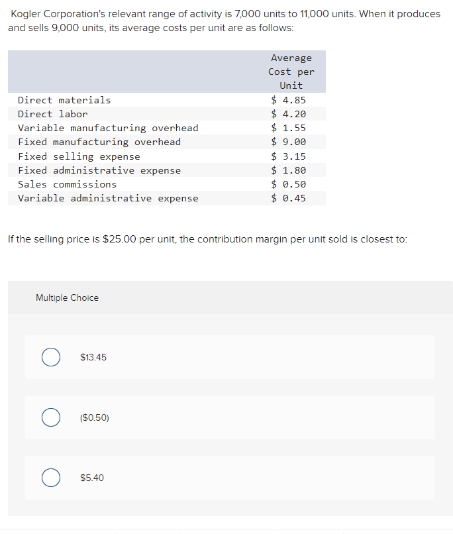Click the Variable administrative expense row label

click(108, 198)
